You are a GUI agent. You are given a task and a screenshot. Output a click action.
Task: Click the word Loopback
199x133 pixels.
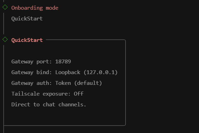coord(68,72)
